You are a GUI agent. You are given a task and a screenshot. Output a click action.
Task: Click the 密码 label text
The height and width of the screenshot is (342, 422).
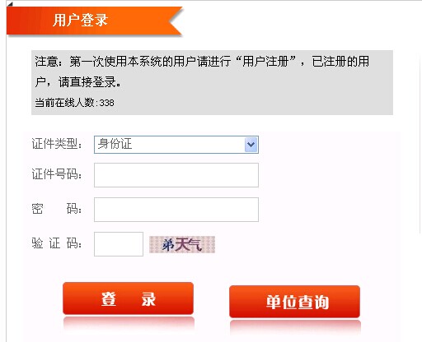click(57, 209)
